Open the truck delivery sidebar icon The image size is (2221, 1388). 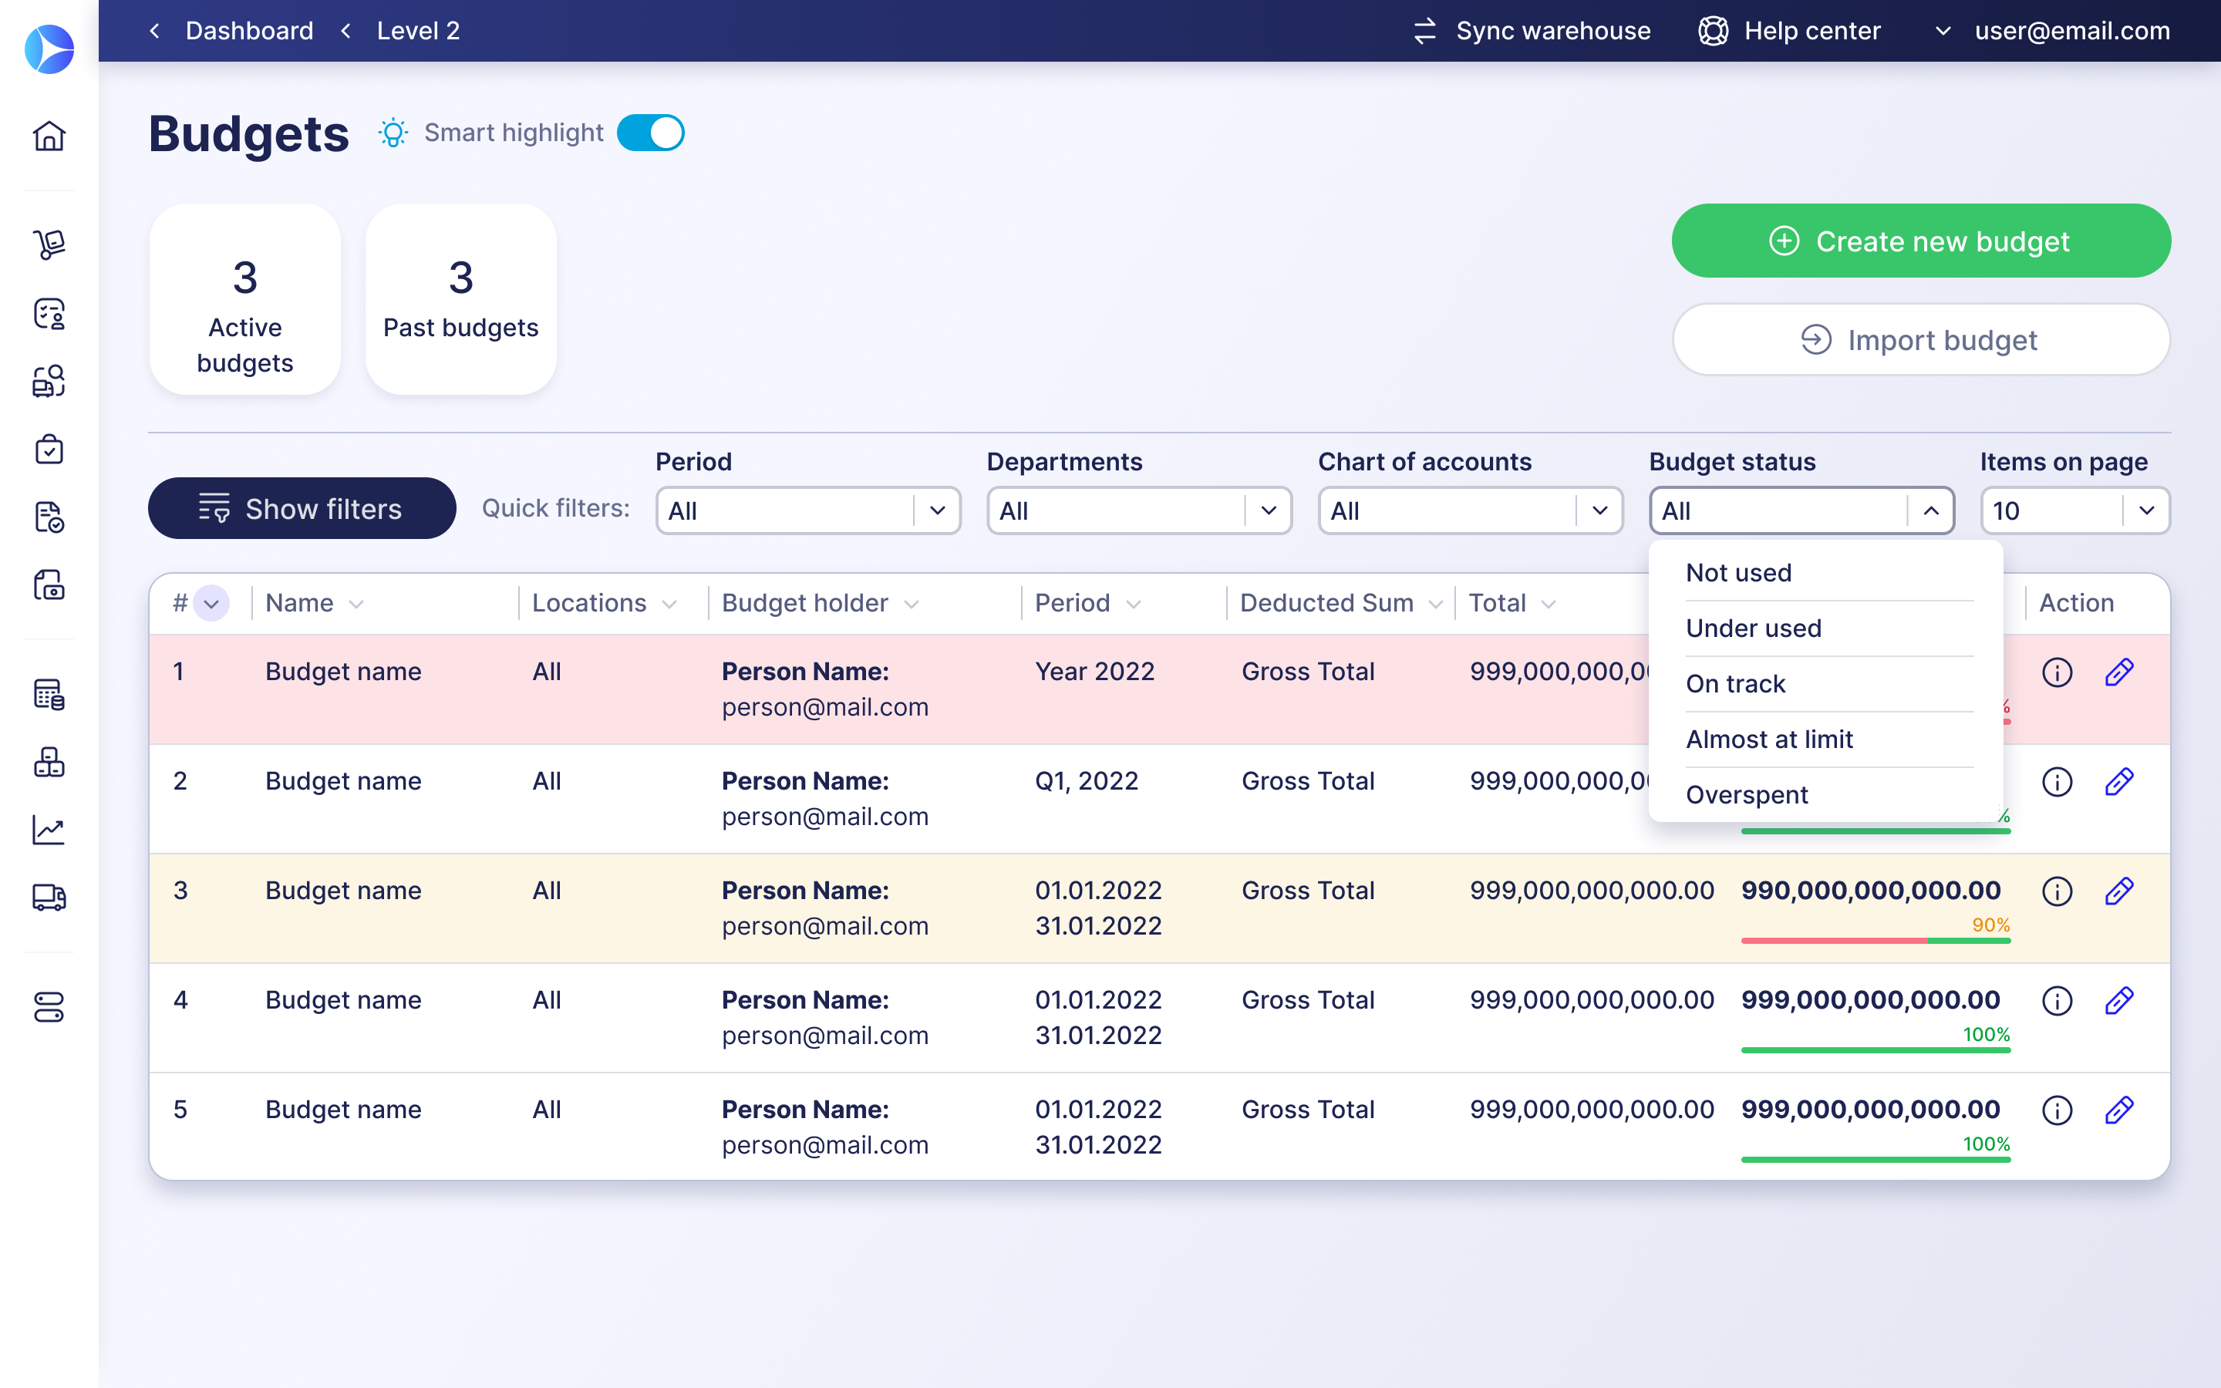coord(49,897)
